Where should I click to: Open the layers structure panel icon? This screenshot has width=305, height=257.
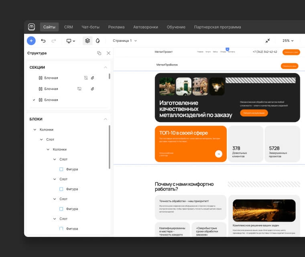point(87,41)
